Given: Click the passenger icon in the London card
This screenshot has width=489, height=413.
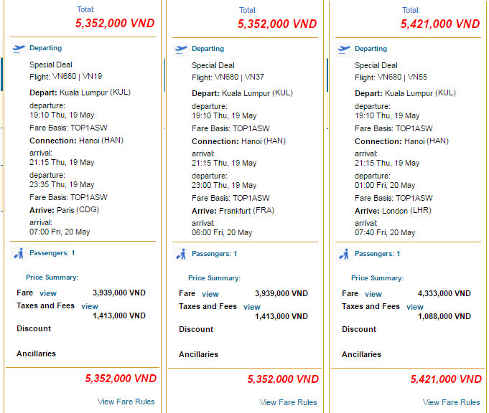Looking at the screenshot, I should (x=344, y=254).
